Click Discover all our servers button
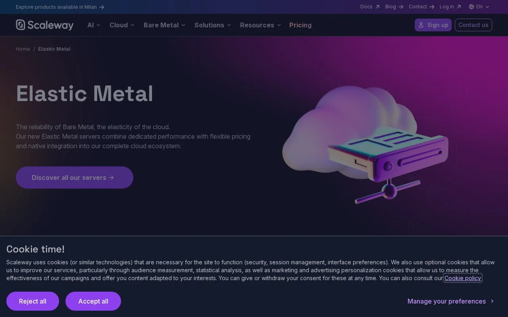 (75, 178)
